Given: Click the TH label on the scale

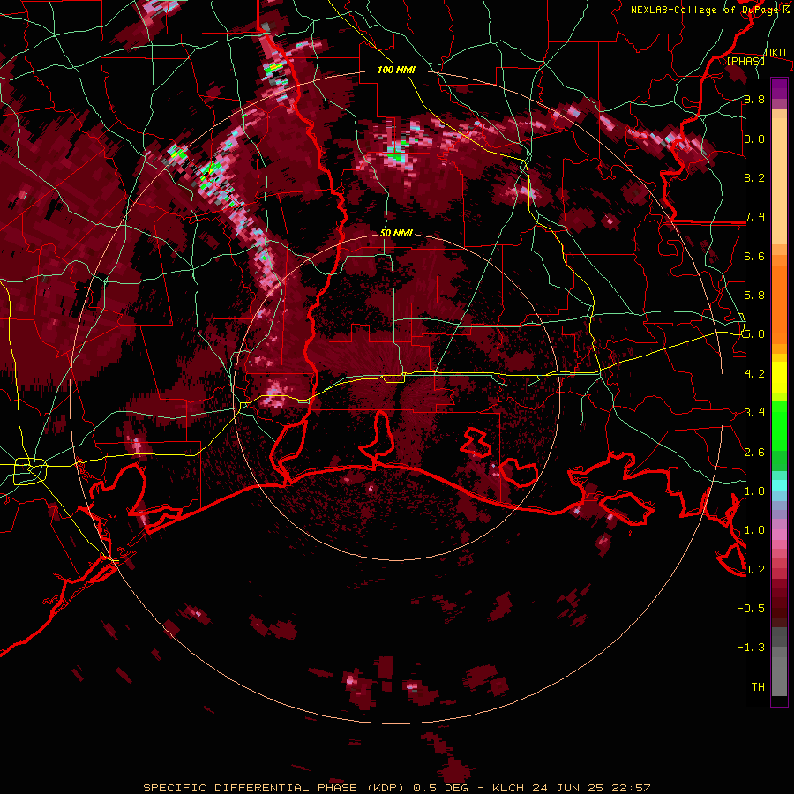Looking at the screenshot, I should [758, 687].
